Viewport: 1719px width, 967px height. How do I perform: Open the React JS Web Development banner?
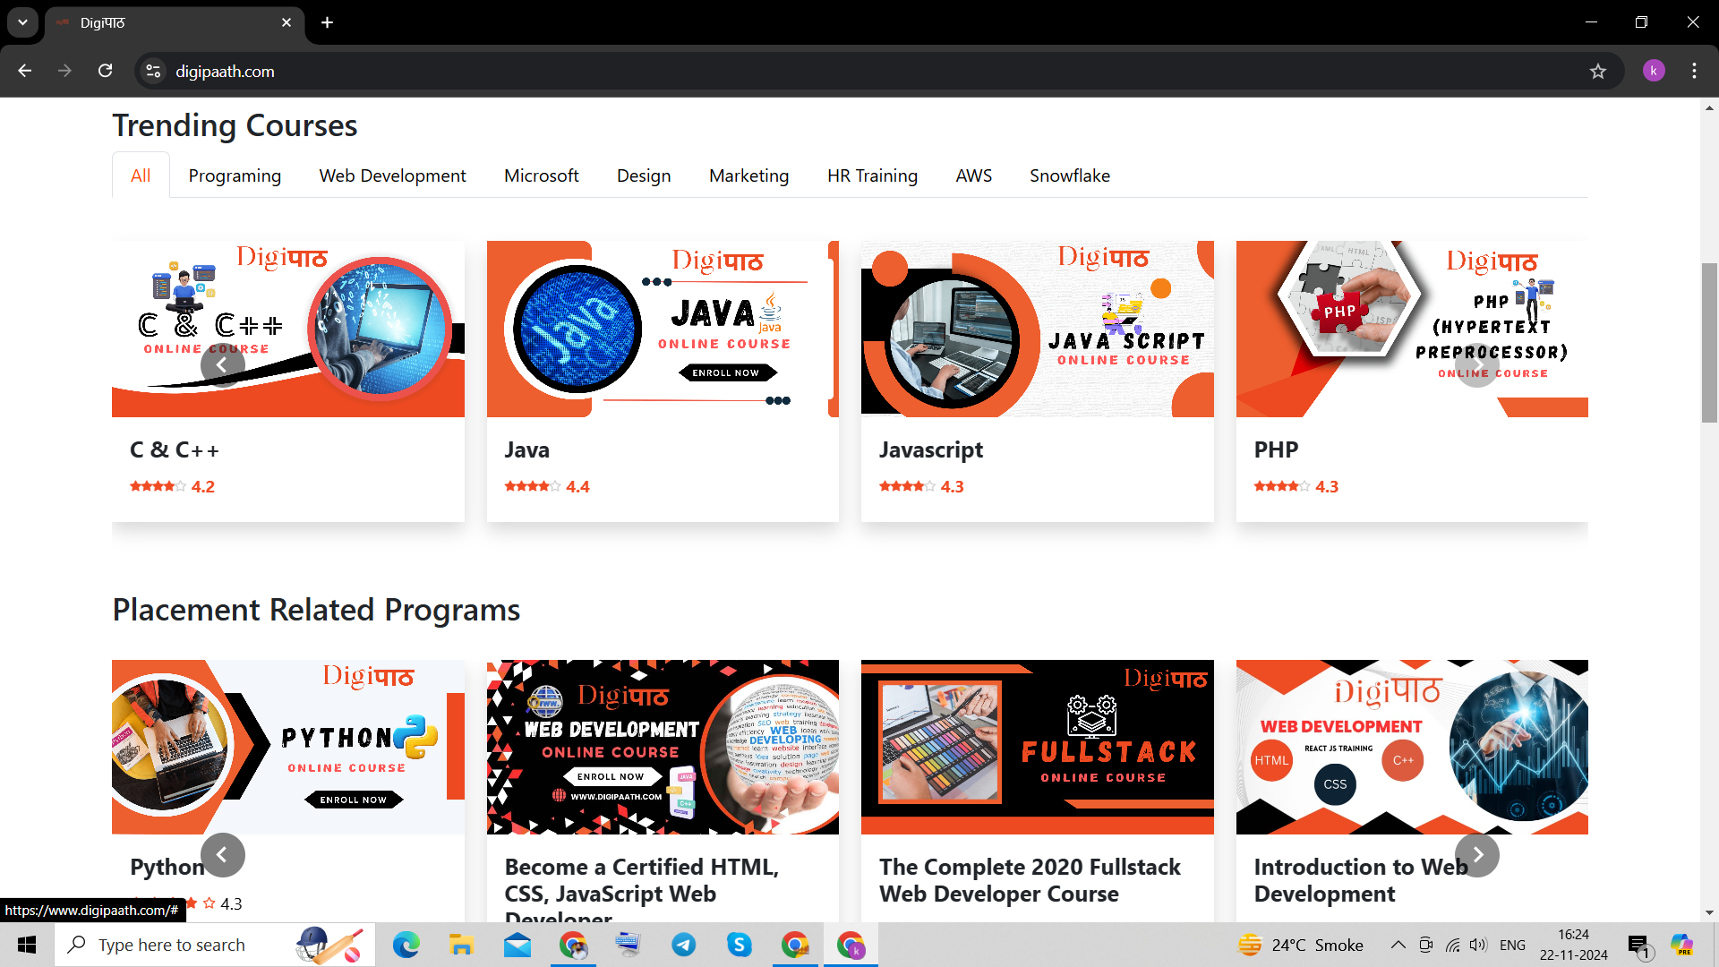(x=1412, y=748)
